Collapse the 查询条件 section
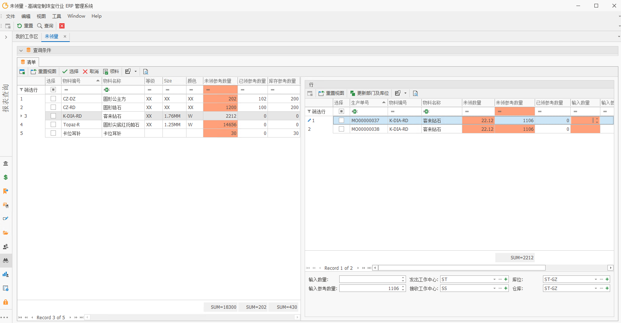The width and height of the screenshot is (621, 323). 21,50
